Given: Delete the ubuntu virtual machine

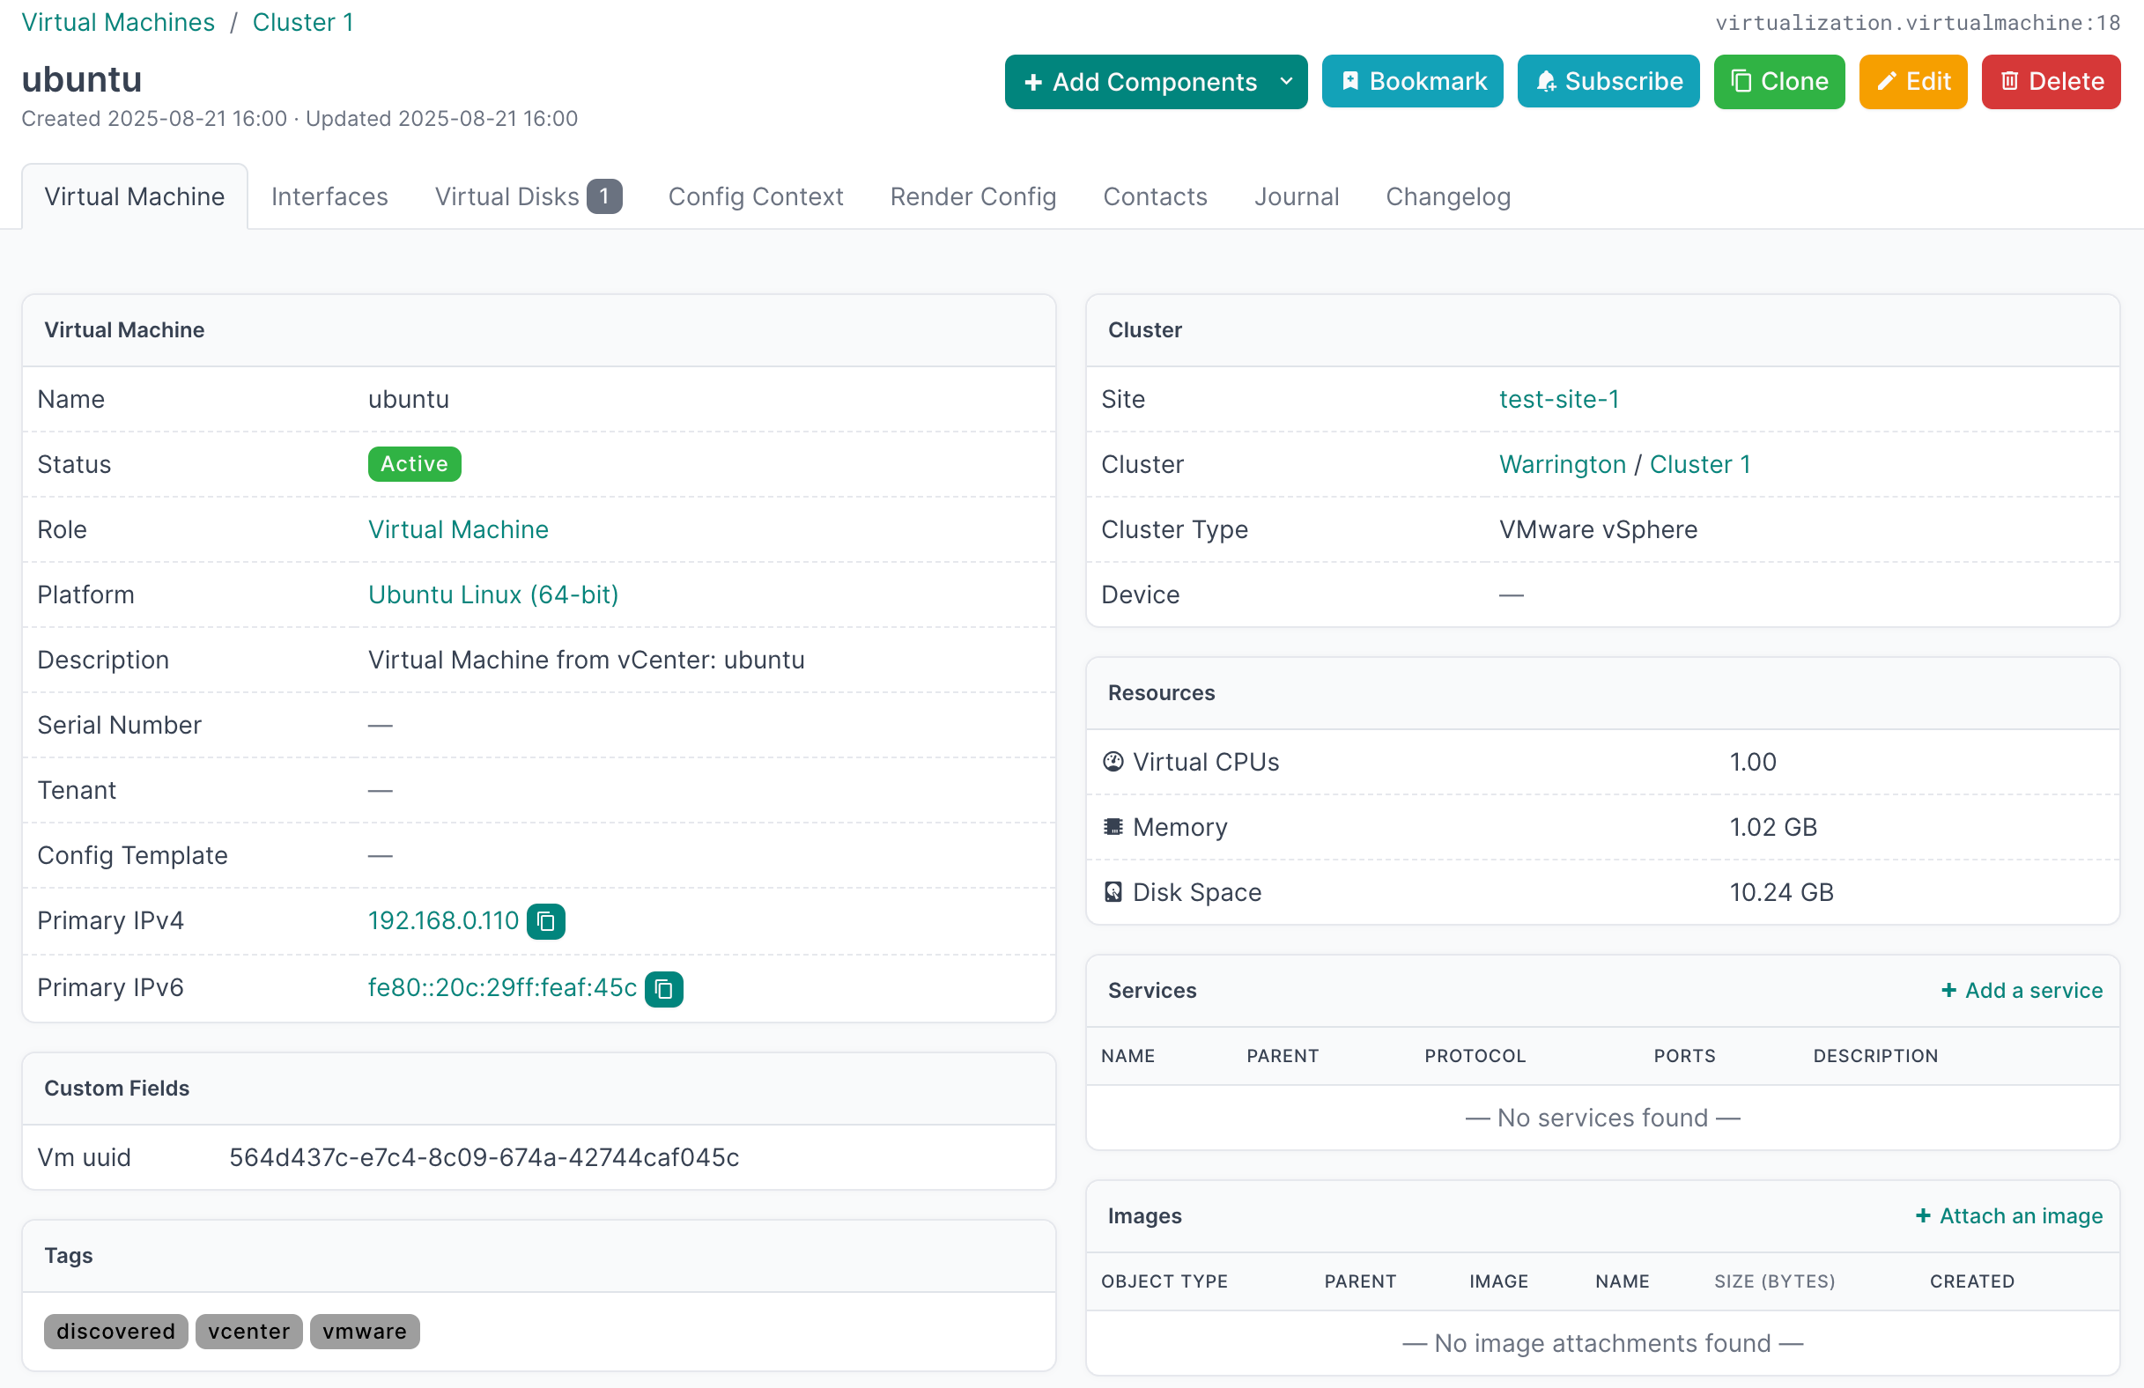Looking at the screenshot, I should point(2051,81).
